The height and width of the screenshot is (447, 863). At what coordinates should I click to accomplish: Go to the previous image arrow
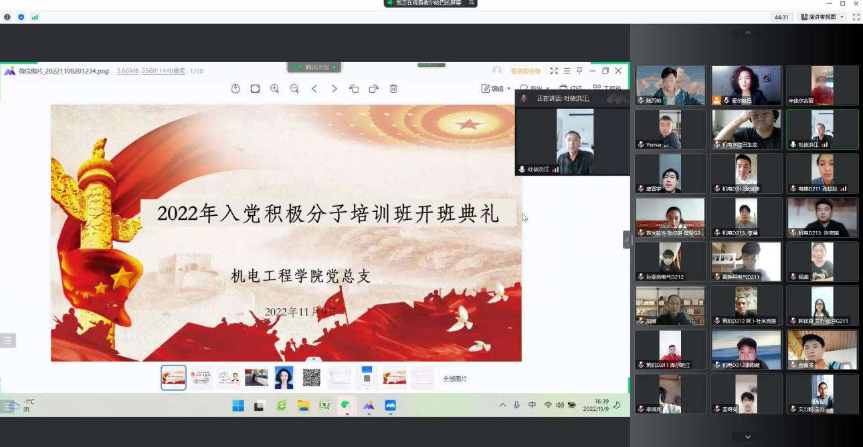tap(314, 89)
